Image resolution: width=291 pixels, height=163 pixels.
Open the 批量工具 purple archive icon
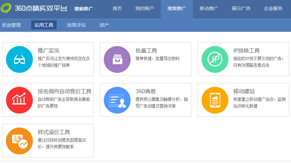pyautogui.click(x=117, y=59)
